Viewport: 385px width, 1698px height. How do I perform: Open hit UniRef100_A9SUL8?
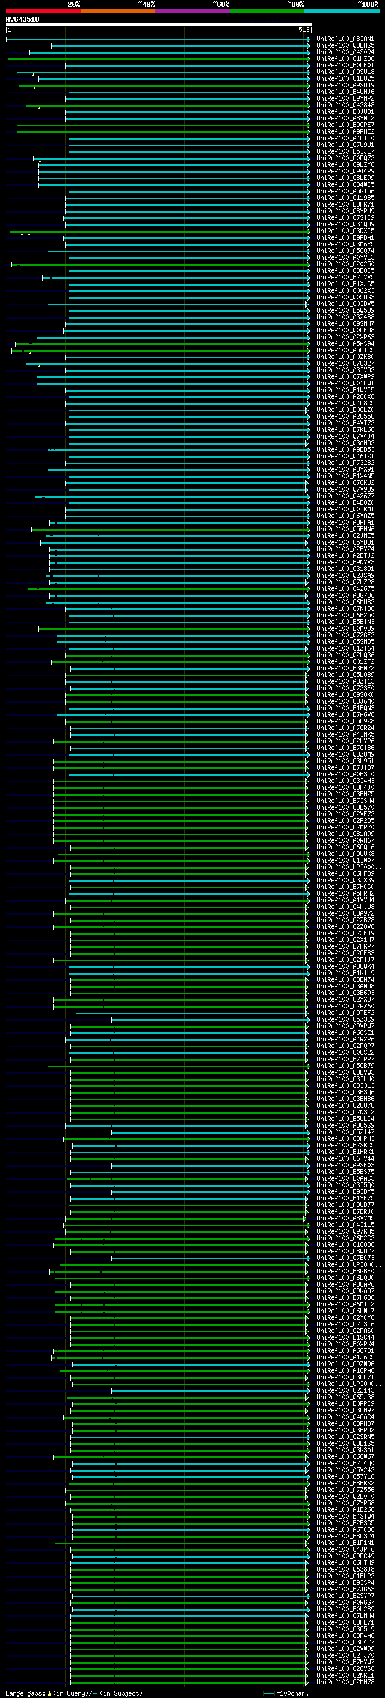click(x=345, y=72)
